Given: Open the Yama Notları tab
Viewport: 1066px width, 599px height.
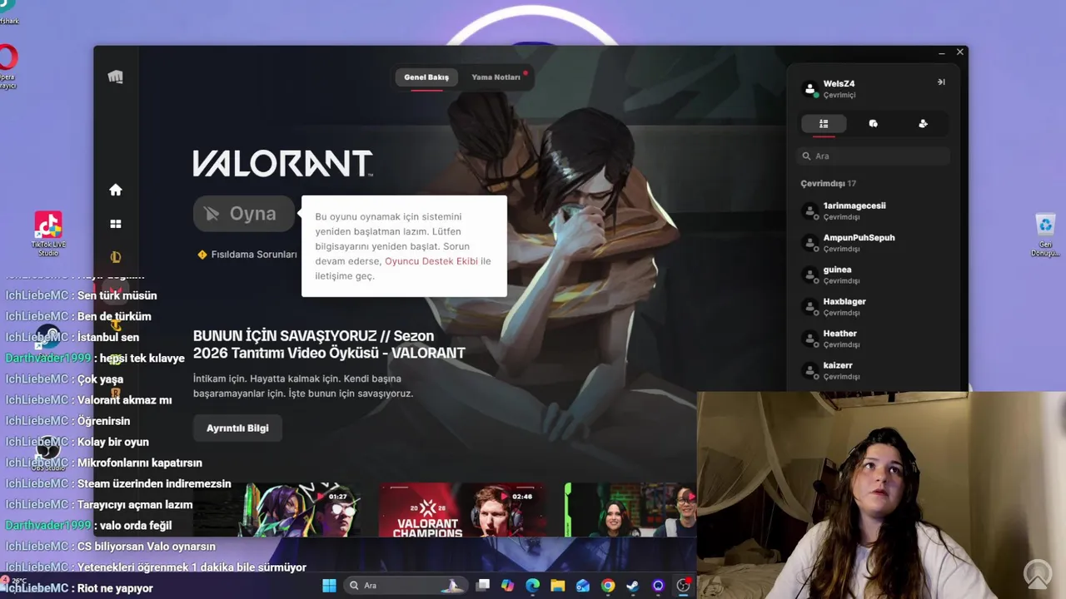Looking at the screenshot, I should pos(496,77).
